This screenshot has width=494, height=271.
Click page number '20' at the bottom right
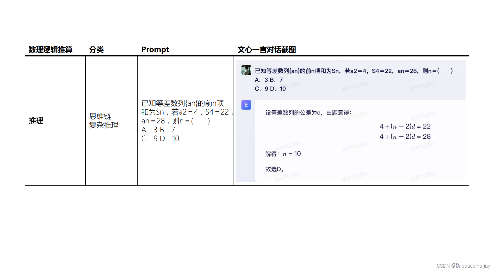click(455, 265)
